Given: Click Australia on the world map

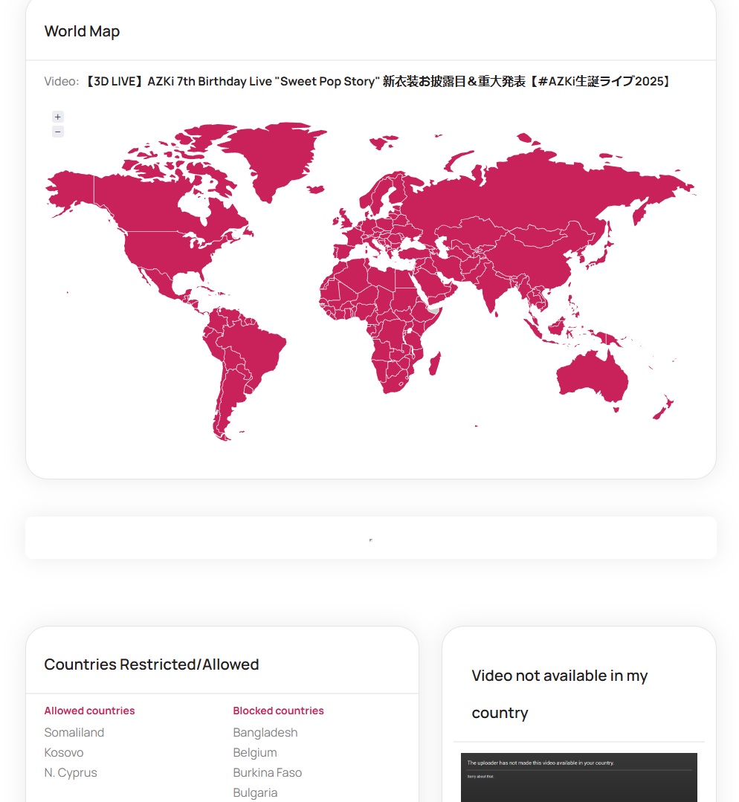Looking at the screenshot, I should point(594,378).
